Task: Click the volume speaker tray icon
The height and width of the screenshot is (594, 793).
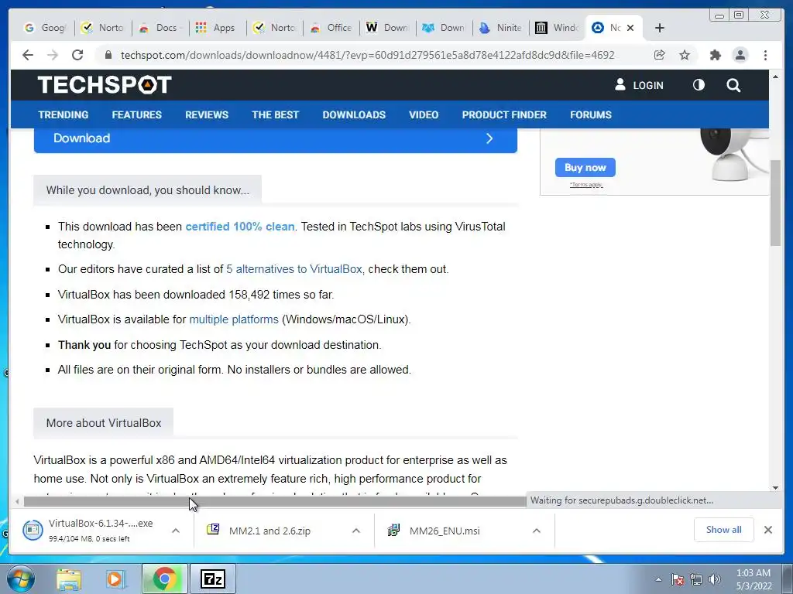Action: [x=715, y=579]
